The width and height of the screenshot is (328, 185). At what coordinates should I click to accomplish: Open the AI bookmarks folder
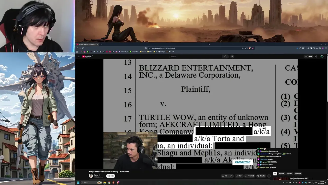click(155, 52)
